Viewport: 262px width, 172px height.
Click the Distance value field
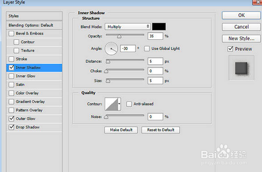click(x=155, y=61)
